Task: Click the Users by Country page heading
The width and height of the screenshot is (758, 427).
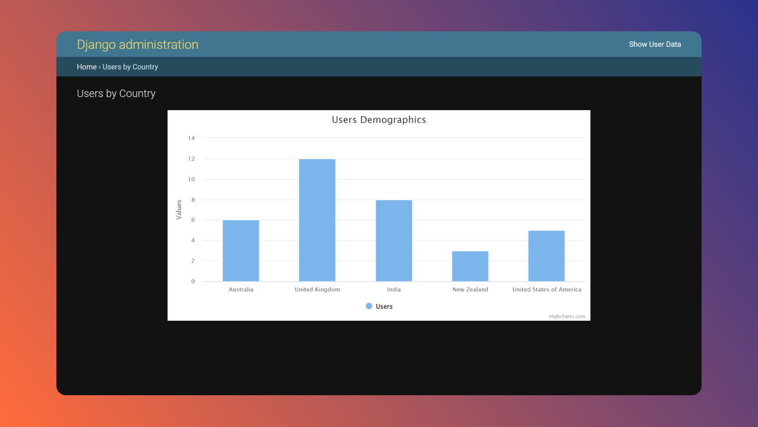Action: (x=116, y=93)
